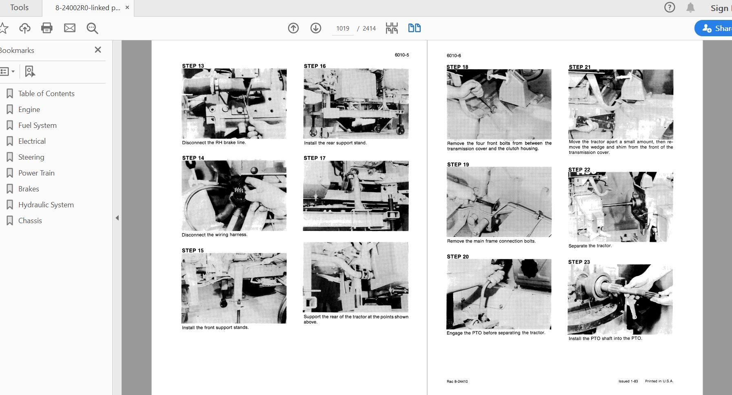
Task: Open the notifications bell
Action: [x=690, y=8]
